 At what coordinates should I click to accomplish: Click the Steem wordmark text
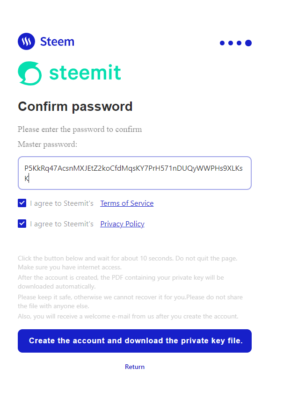57,42
